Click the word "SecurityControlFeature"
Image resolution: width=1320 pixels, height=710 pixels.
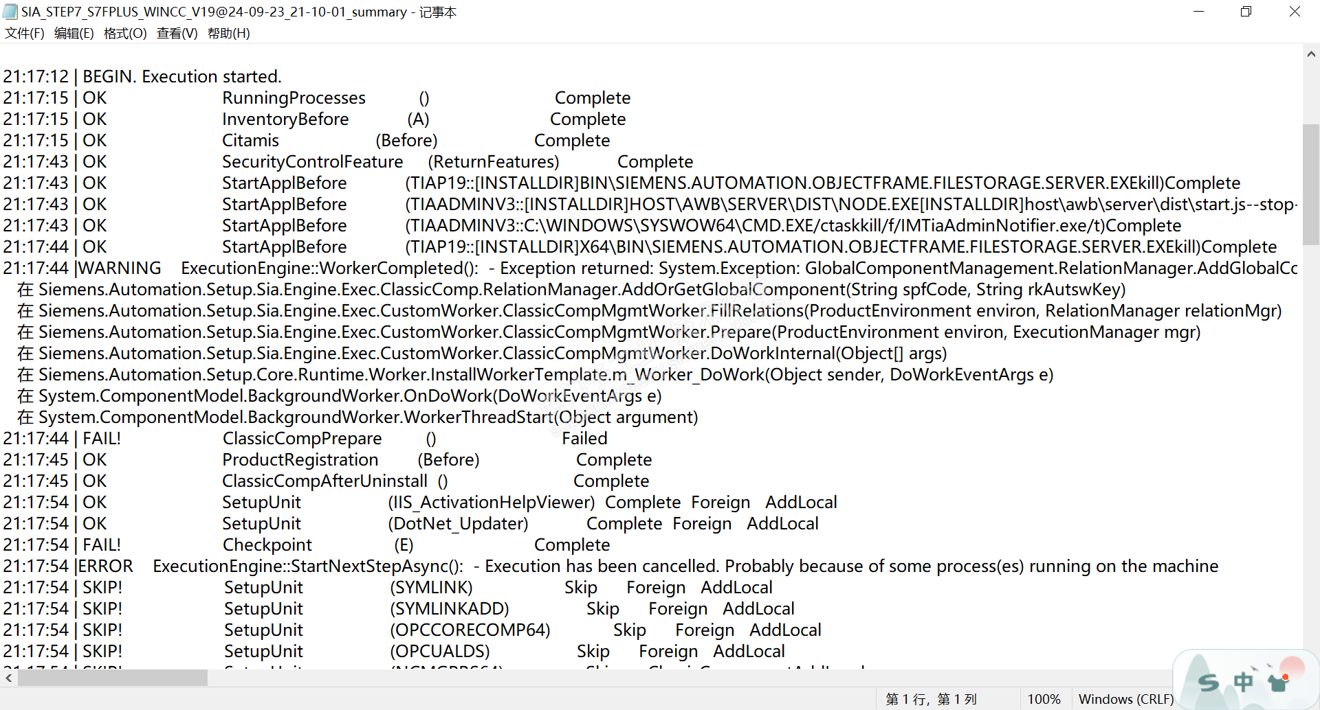tap(312, 161)
